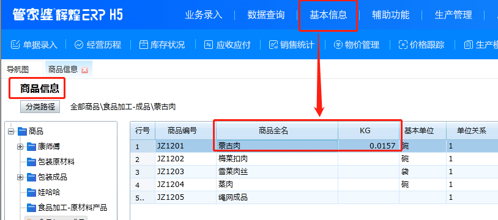The width and height of the screenshot is (498, 220).
Task: Select the 康师傅 folder icon
Action: (x=31, y=147)
